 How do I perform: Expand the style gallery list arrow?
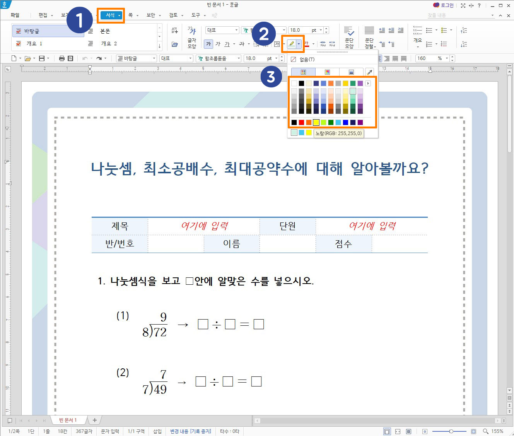[159, 46]
